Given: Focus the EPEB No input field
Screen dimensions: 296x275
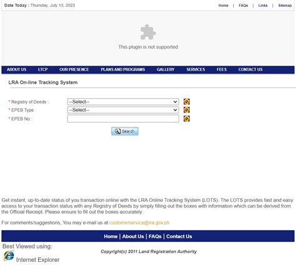Looking at the screenshot, I should click(x=123, y=119).
